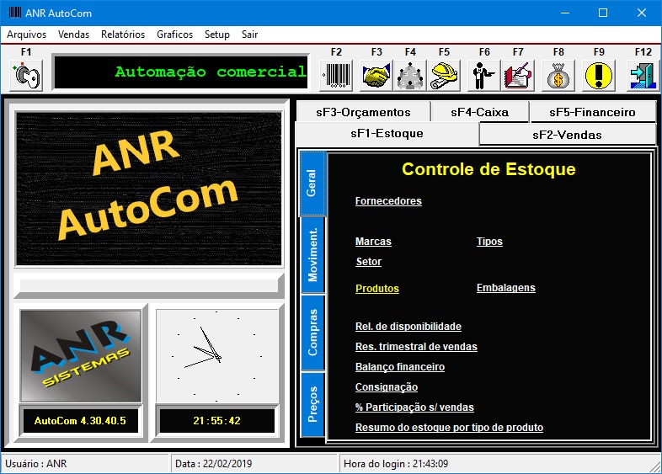
Task: Select the Moviment. vertical tab
Action: pyautogui.click(x=312, y=255)
